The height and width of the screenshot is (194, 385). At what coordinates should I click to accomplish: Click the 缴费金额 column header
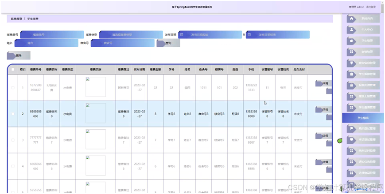156,69
